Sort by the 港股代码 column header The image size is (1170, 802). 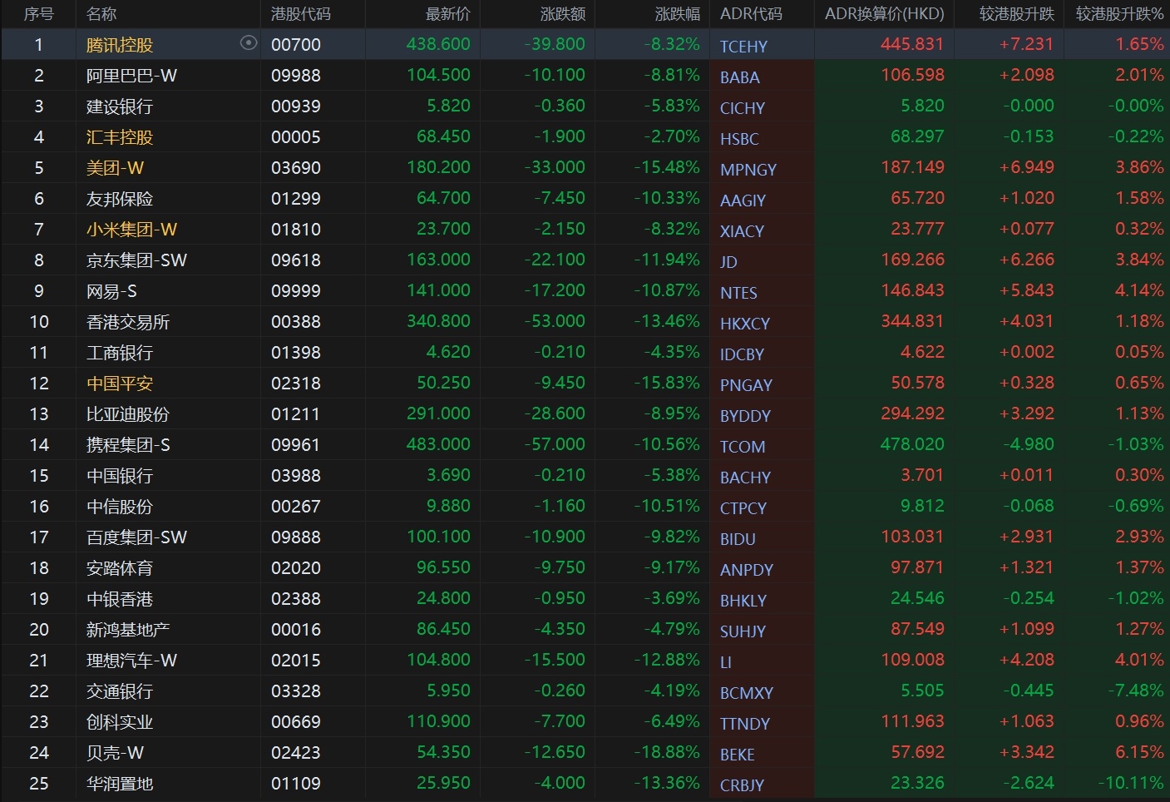[301, 14]
